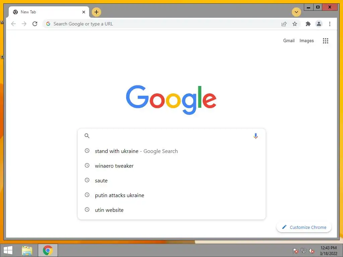343x257 pixels.
Task: Maximize the Chrome window
Action: 318,7
